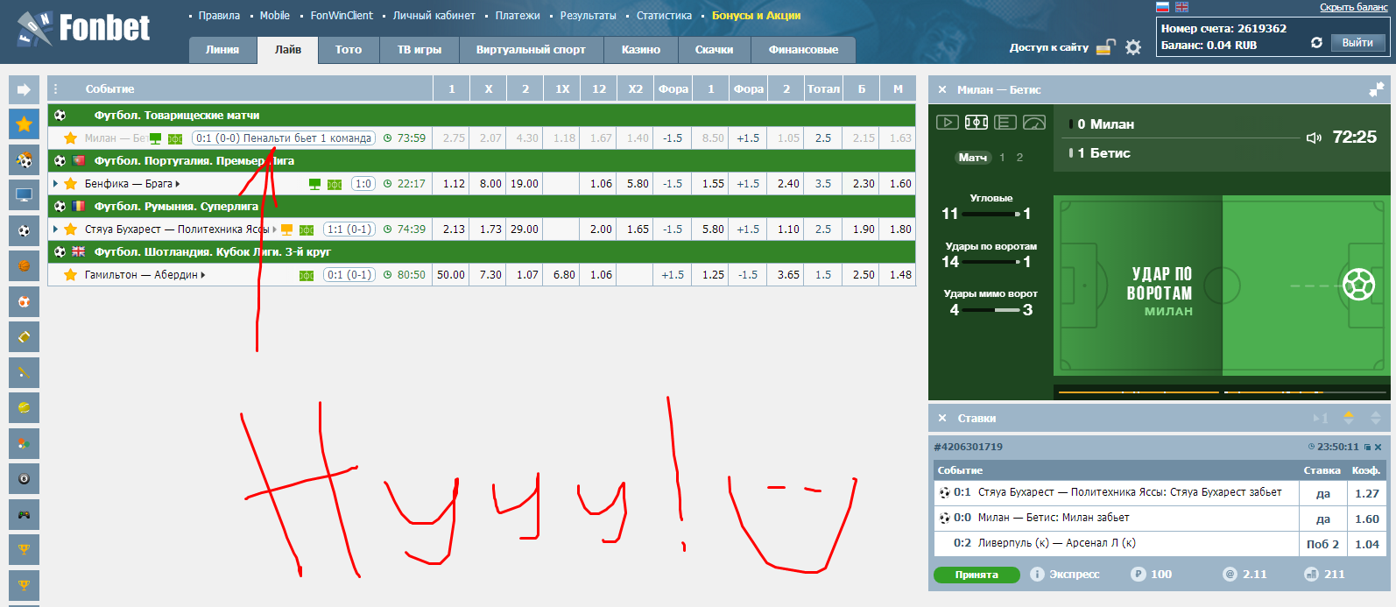Image resolution: width=1396 pixels, height=607 pixels.
Task: Select the basketball icon in the sidebar
Action: [24, 266]
